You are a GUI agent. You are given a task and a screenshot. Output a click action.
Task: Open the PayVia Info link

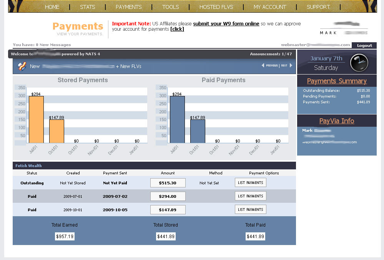pyautogui.click(x=337, y=121)
